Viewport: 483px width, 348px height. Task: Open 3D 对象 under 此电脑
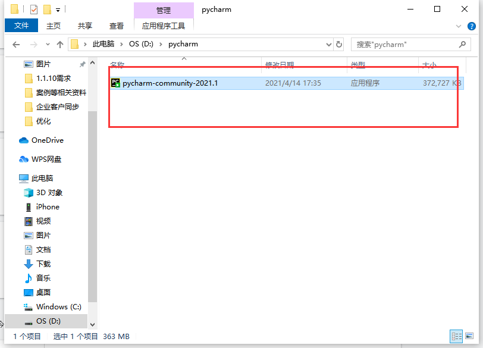point(49,193)
